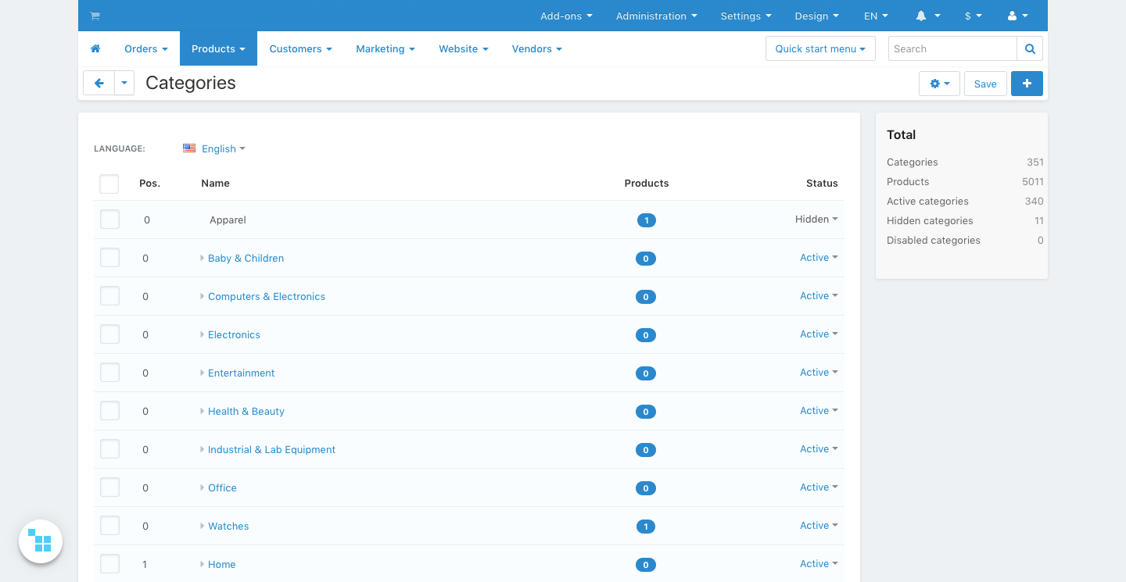
Task: Tick the select-all header checkbox
Action: click(x=109, y=184)
